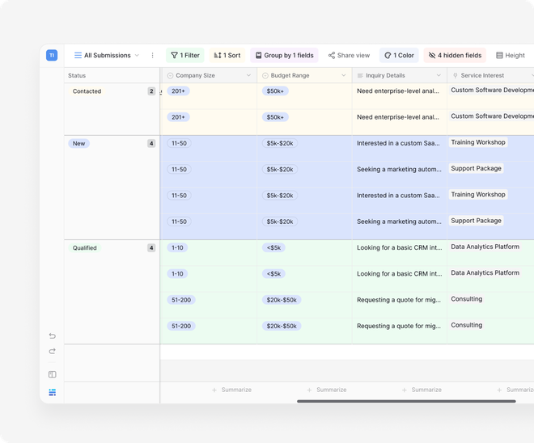
Task: Open the Share view option
Action: 349,56
